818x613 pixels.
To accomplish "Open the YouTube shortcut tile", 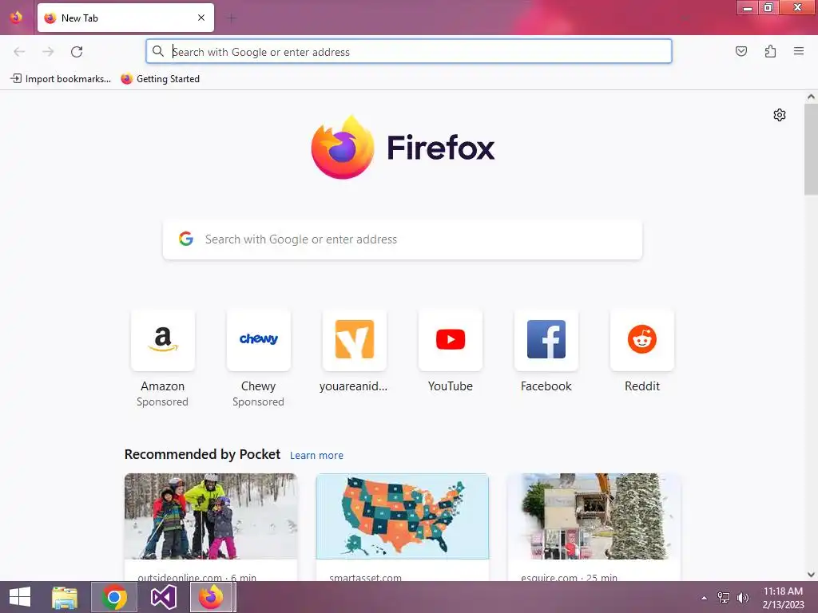I will click(451, 352).
